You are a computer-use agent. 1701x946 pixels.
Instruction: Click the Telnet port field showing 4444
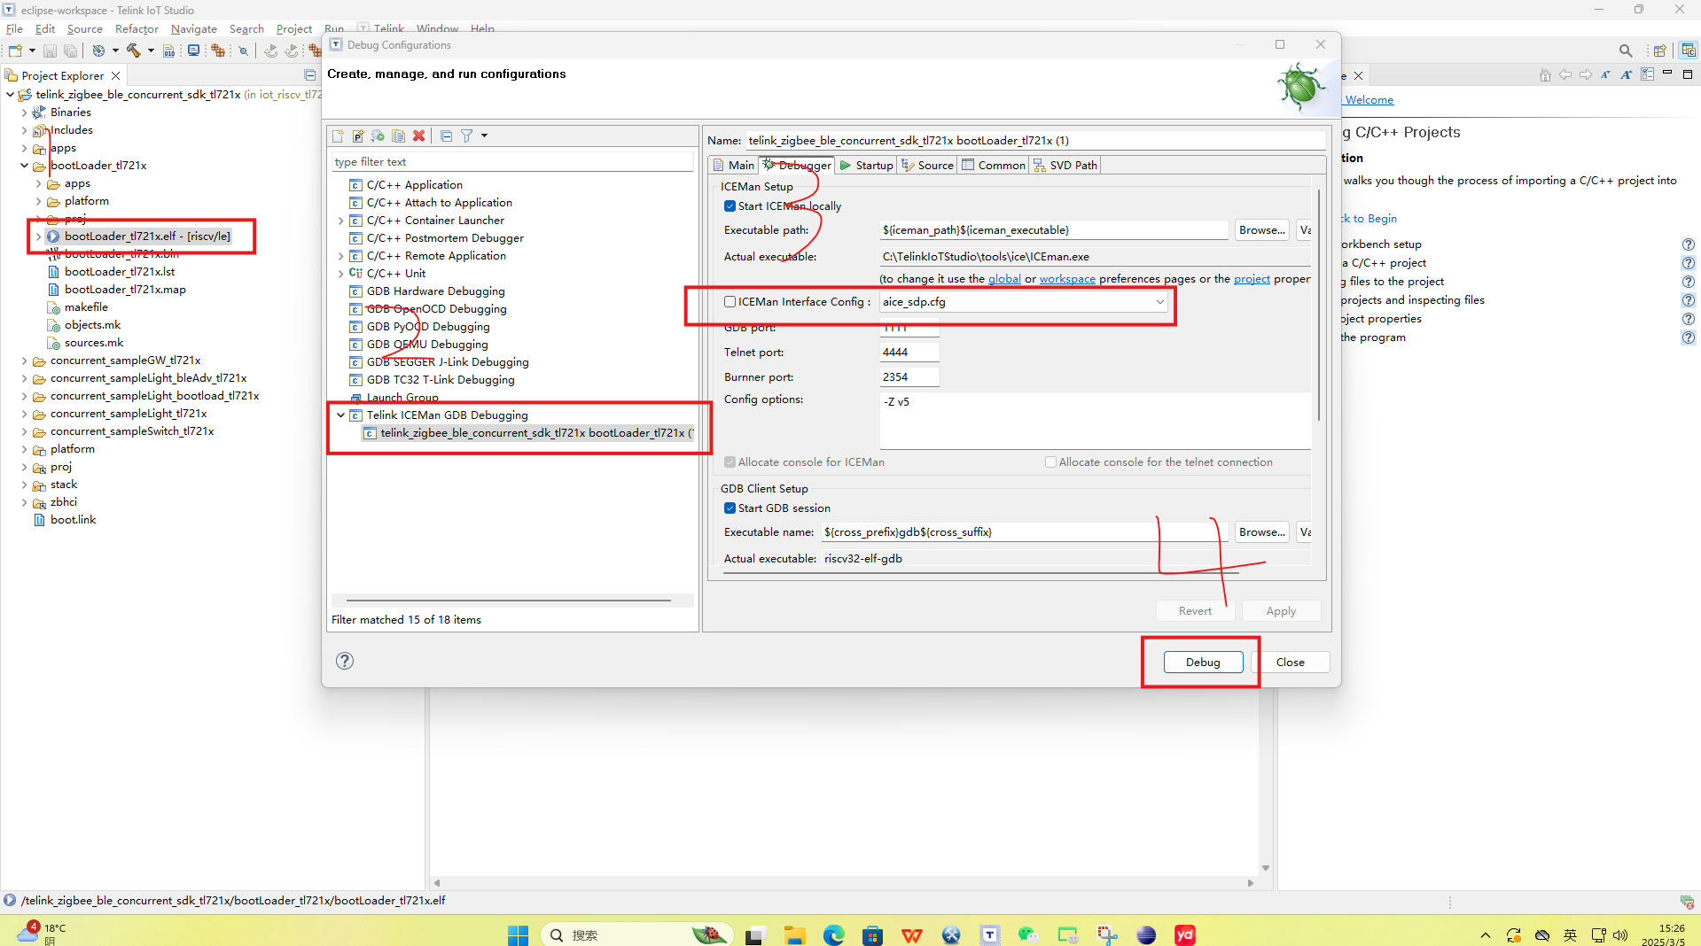point(909,353)
